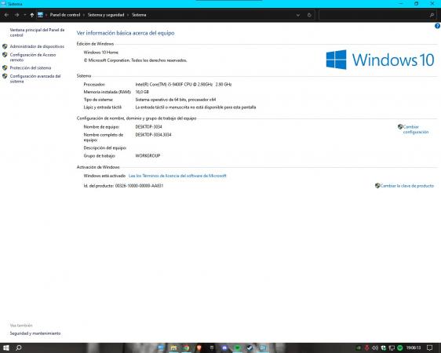441x353 pixels.
Task: Expand the address bar history dropdown
Action: point(298,15)
